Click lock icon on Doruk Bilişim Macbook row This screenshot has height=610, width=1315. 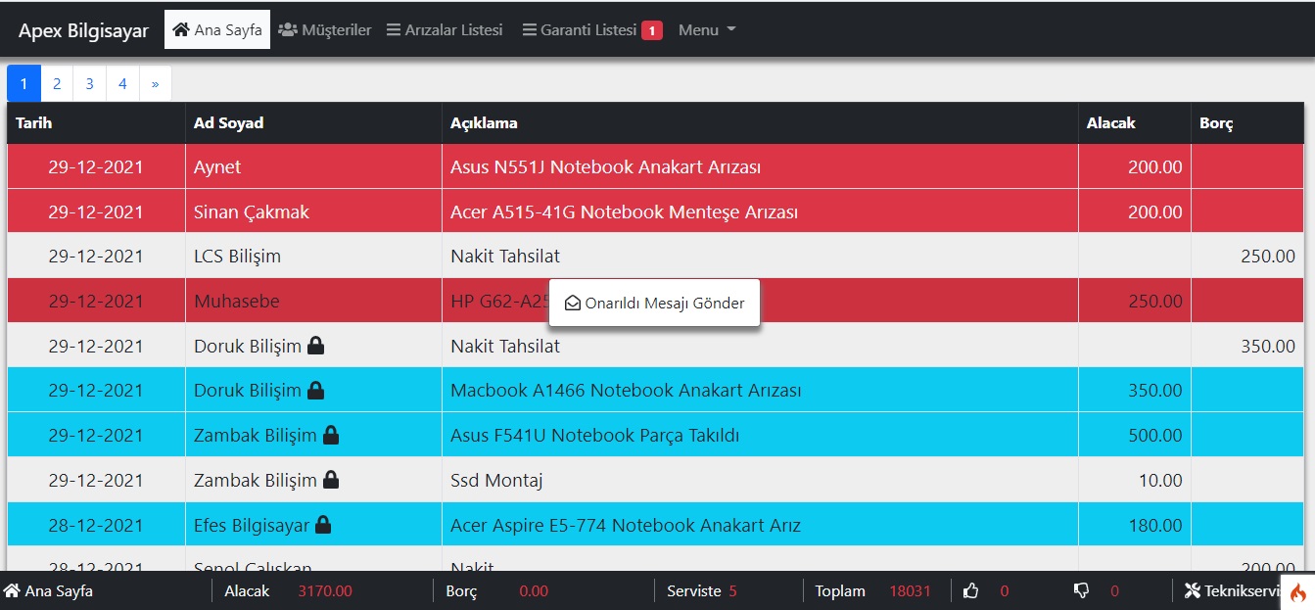(x=315, y=391)
